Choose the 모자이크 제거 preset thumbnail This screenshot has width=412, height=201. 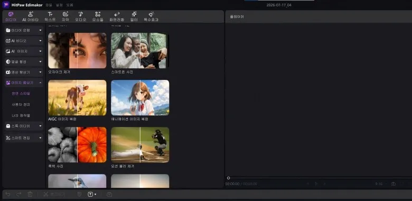(x=77, y=50)
